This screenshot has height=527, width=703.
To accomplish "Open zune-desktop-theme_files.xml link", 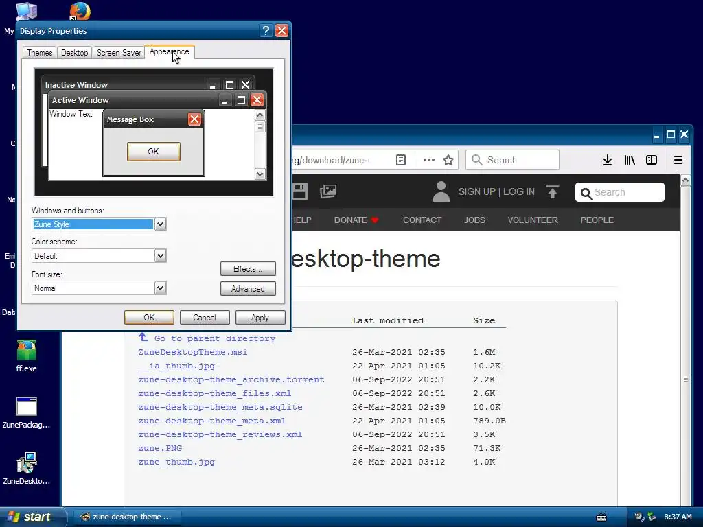I will tap(214, 393).
